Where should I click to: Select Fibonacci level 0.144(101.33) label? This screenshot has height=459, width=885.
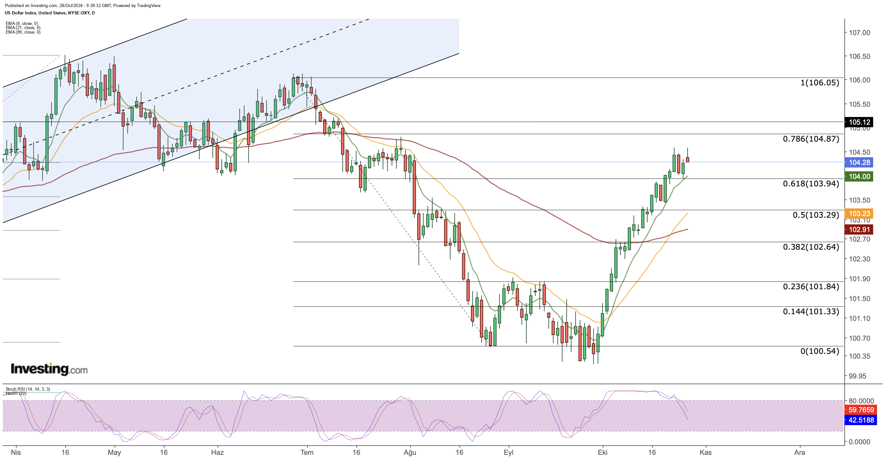point(811,311)
